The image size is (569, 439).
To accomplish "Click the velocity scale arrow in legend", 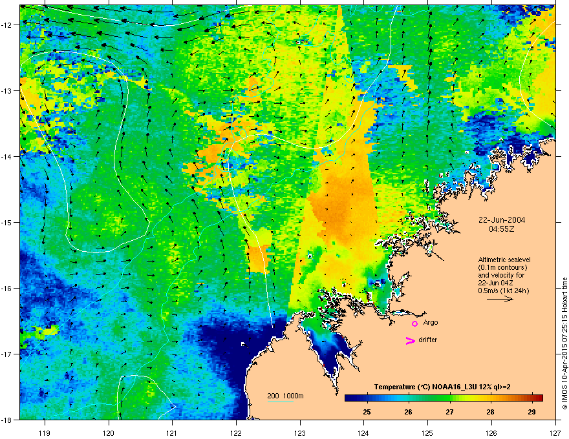I will [500, 299].
